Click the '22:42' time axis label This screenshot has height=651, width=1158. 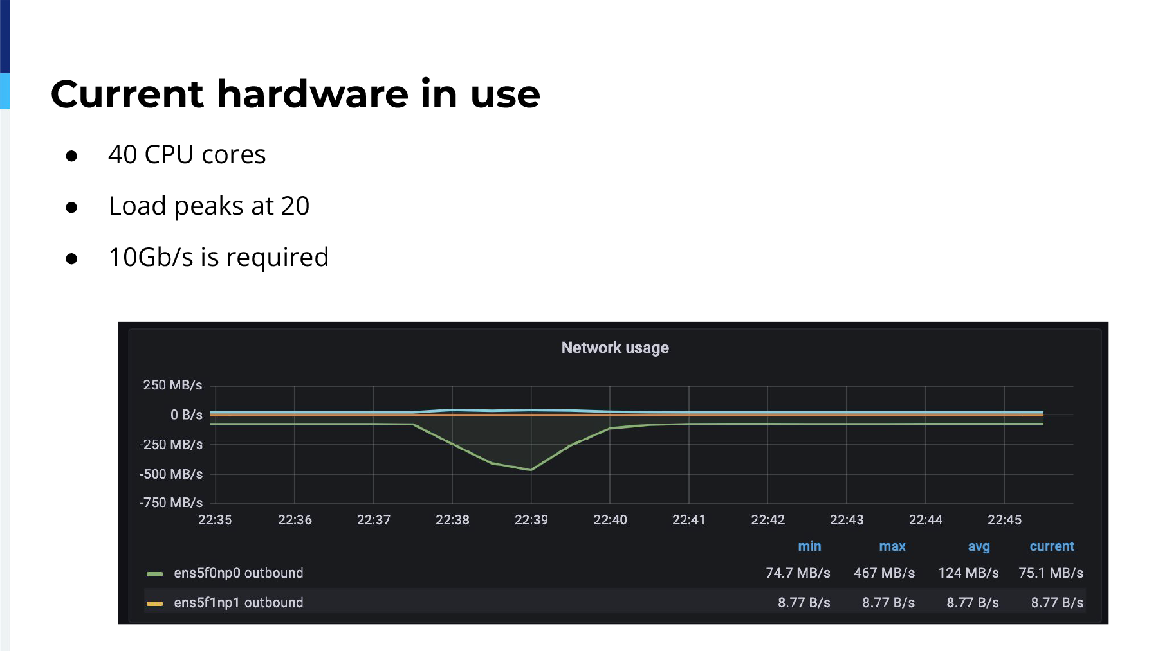pos(768,520)
